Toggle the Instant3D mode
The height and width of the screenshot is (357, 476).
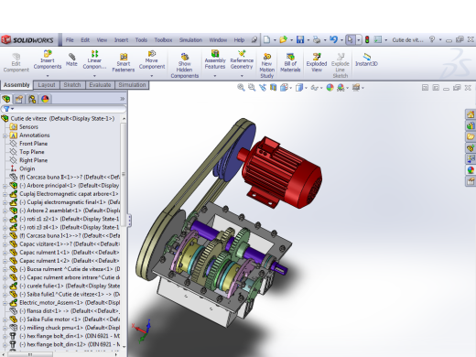coord(366,59)
